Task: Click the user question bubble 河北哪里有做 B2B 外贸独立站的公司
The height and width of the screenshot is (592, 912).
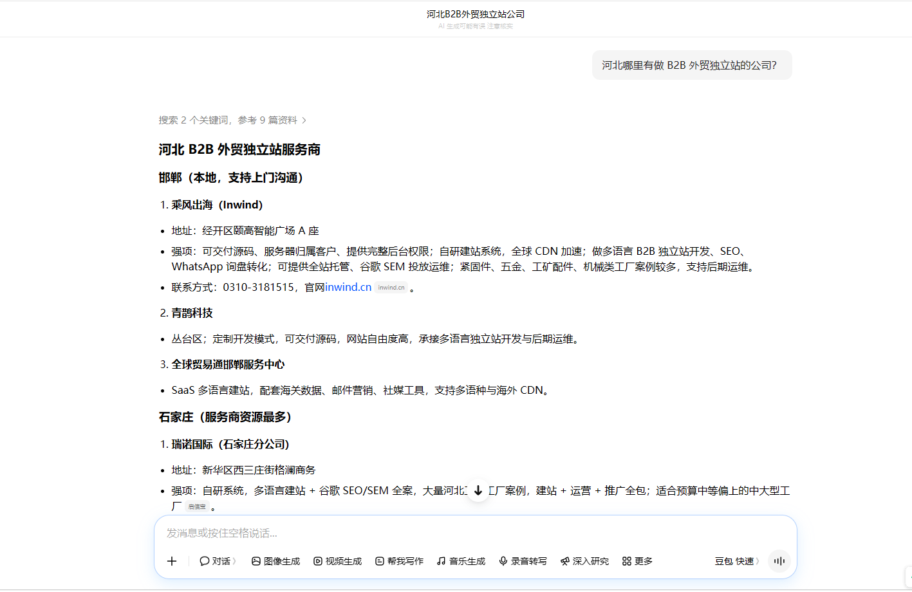Action: pos(692,65)
